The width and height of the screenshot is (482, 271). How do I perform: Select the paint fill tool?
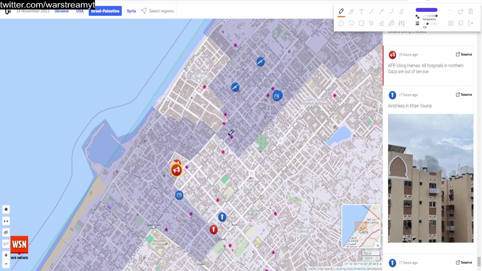392,23
